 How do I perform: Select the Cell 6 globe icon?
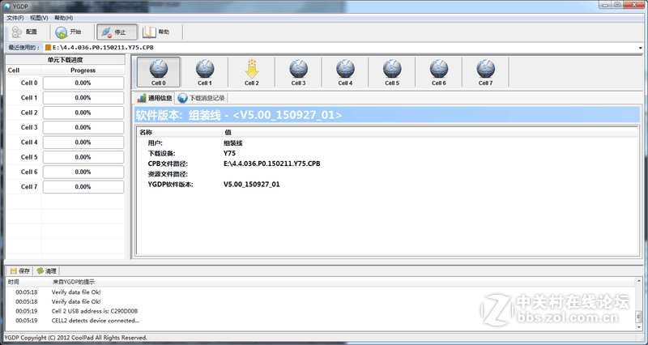pyautogui.click(x=439, y=69)
